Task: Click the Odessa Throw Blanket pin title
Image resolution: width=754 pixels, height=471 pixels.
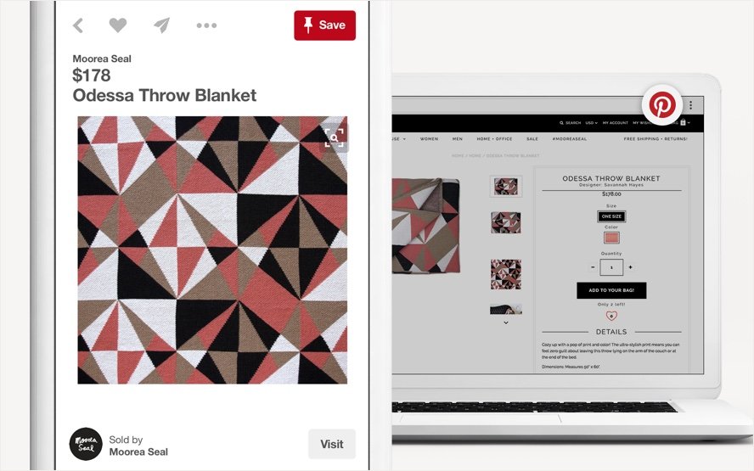Action: tap(165, 95)
